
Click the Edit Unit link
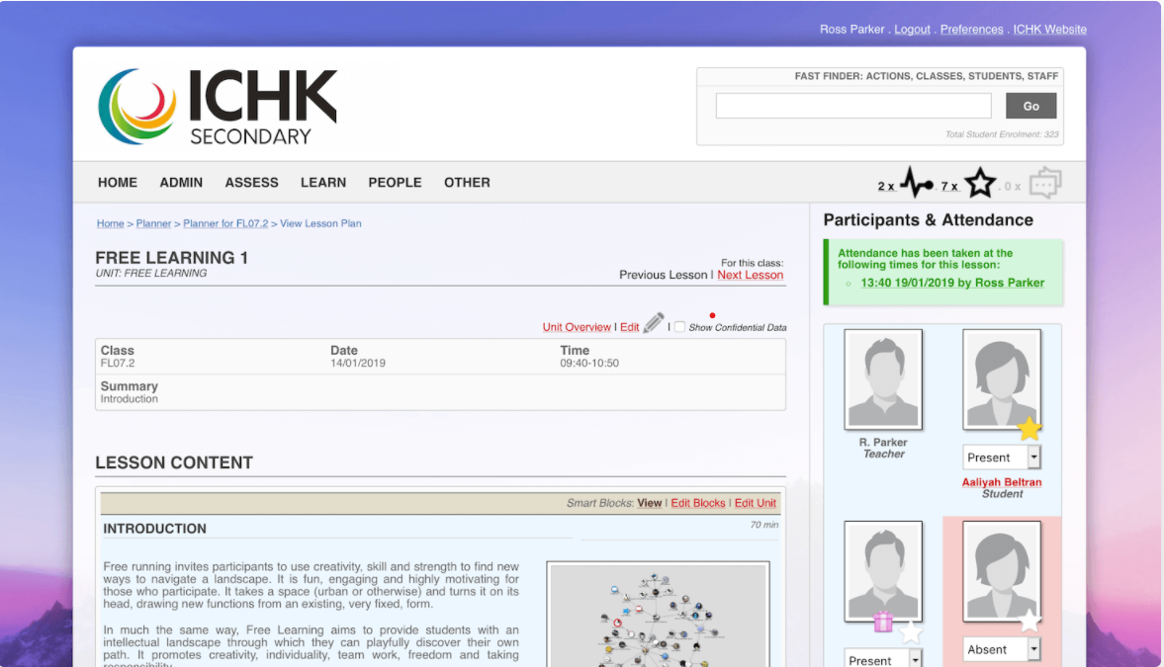pos(755,503)
